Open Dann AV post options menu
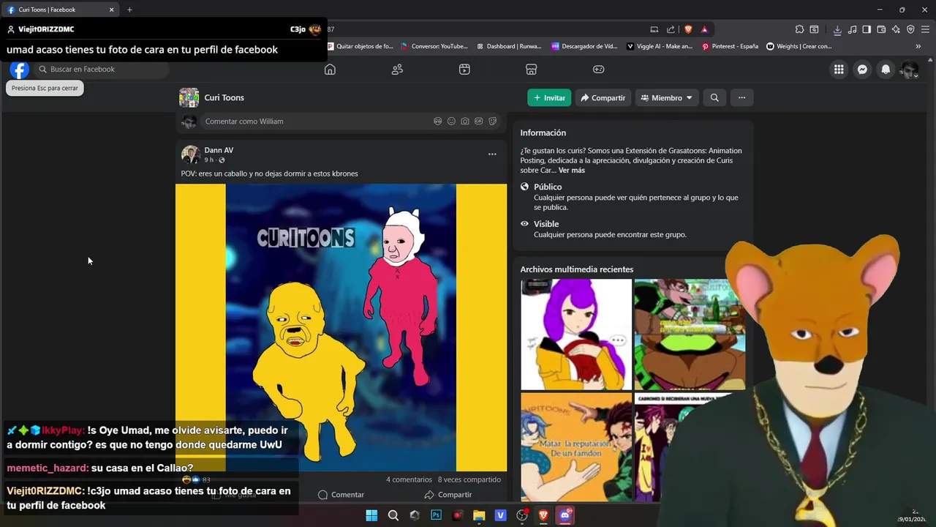 click(492, 154)
